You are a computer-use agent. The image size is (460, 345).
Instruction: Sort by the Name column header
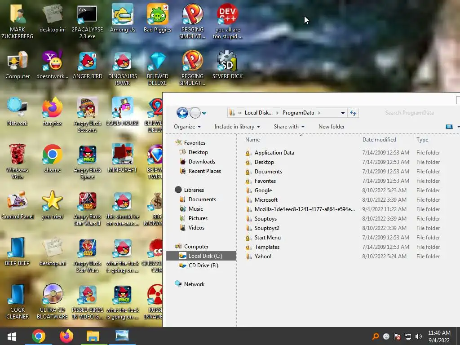(252, 140)
